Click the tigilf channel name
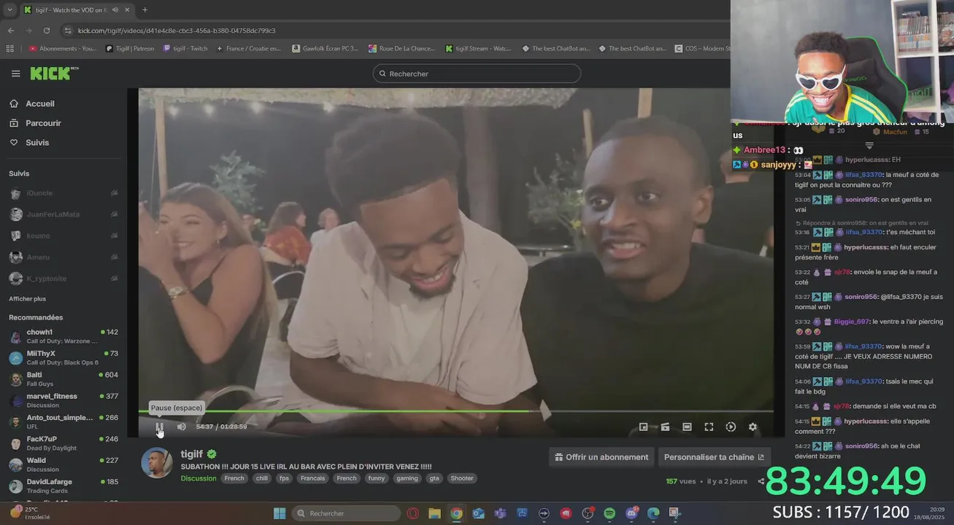954x525 pixels. pyautogui.click(x=192, y=454)
